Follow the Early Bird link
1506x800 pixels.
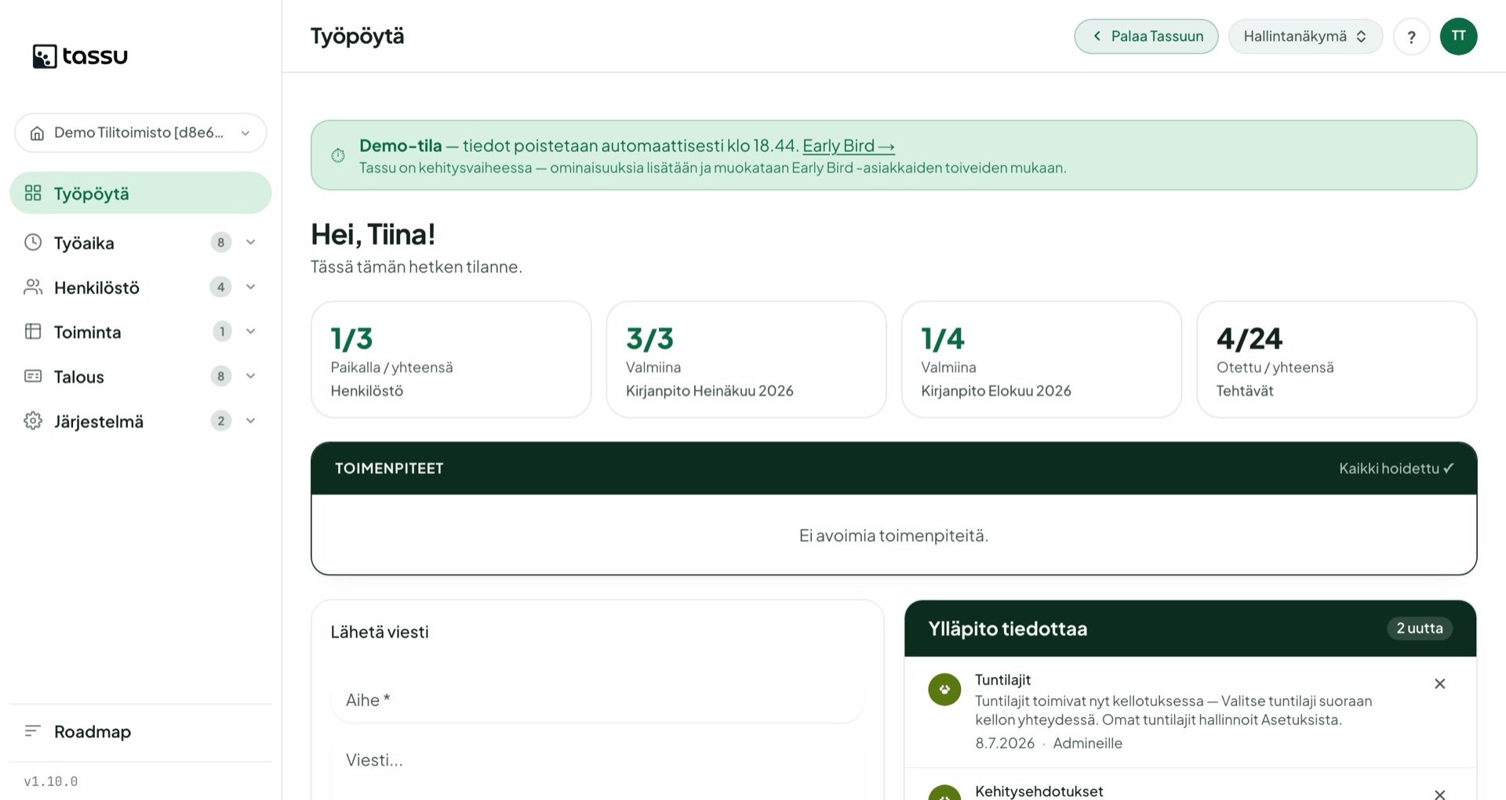848,146
